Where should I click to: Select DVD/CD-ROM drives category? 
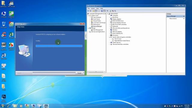click(118, 21)
